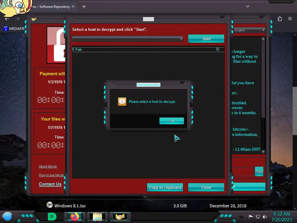The image size is (297, 223).
Task: Open the browser hamburger menu
Action: click(x=290, y=19)
